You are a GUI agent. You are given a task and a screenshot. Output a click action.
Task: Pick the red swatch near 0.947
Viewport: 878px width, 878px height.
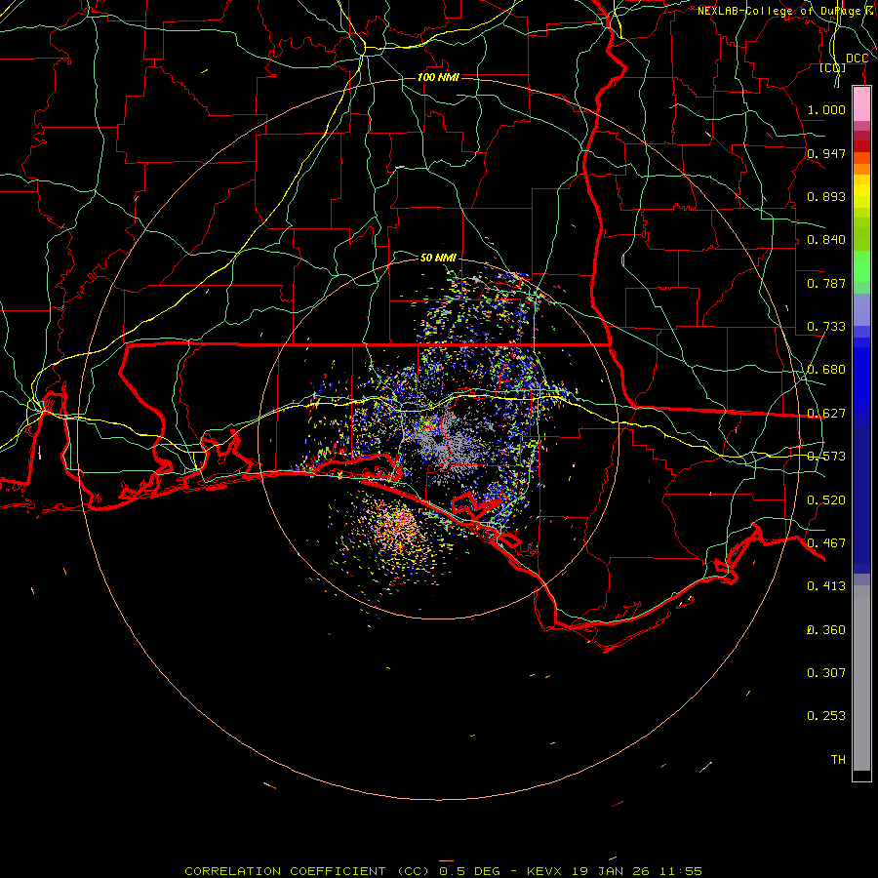(861, 146)
